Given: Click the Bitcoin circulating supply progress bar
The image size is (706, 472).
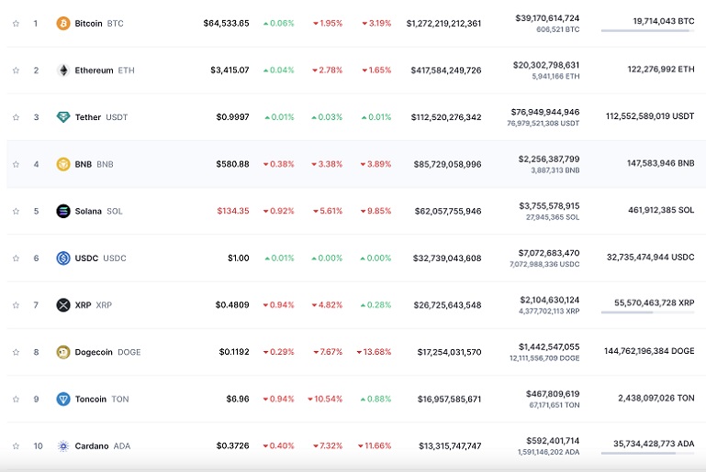Looking at the screenshot, I should pos(647,31).
